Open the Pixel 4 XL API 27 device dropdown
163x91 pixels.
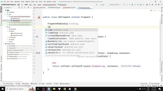[x=115, y=5]
